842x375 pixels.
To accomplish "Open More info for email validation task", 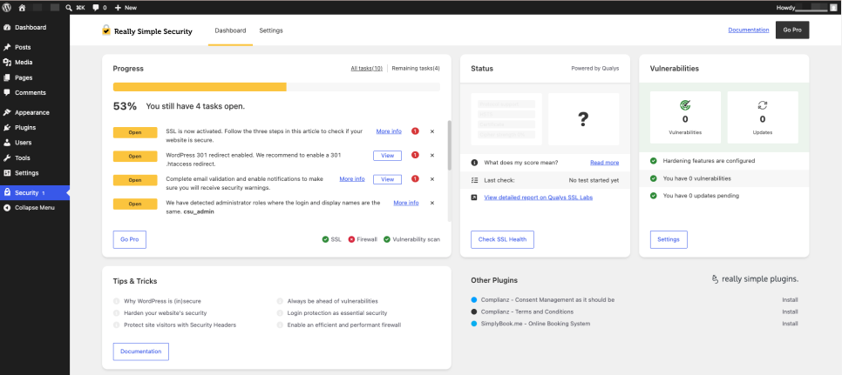I will (352, 179).
